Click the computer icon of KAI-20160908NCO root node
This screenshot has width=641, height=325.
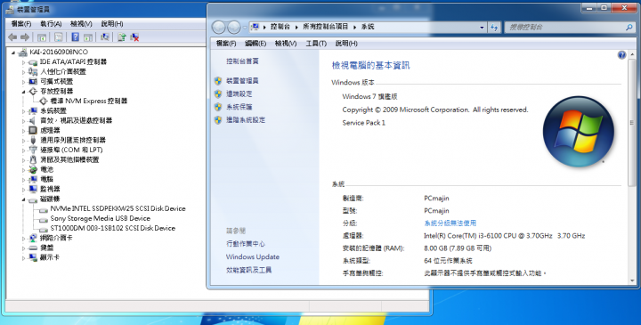(x=23, y=53)
